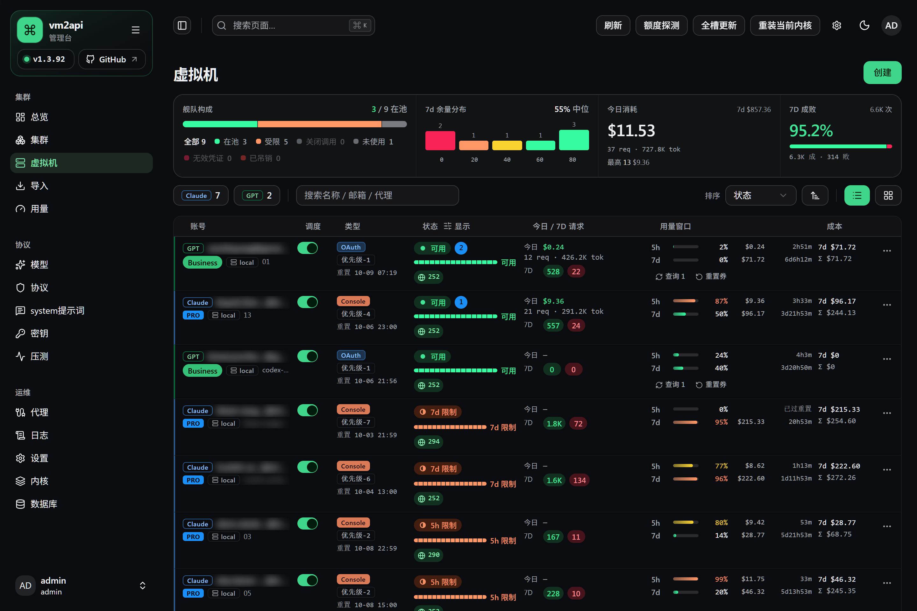Click the 重装当前内核 button
917x611 pixels.
tap(785, 25)
